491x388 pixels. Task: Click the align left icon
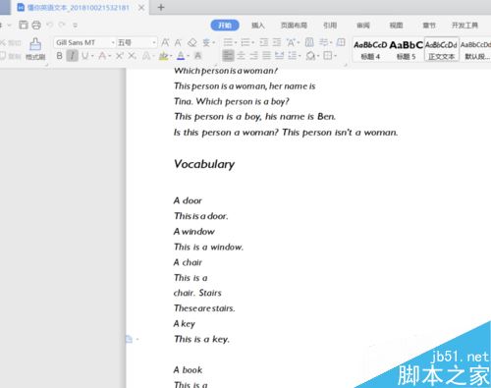tap(228, 56)
